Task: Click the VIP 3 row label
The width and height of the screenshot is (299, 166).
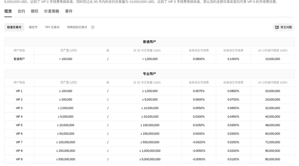Action: [x=19, y=108]
